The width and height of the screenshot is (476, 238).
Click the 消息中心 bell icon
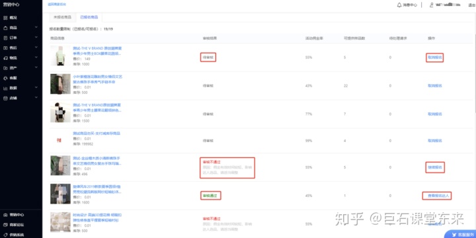pos(399,5)
